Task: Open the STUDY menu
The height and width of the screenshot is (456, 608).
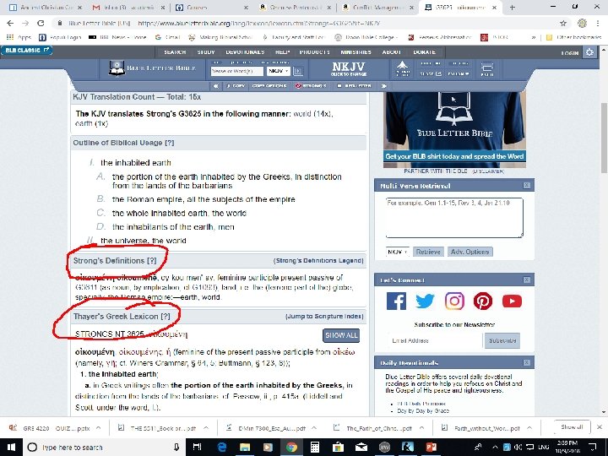Action: tap(206, 52)
